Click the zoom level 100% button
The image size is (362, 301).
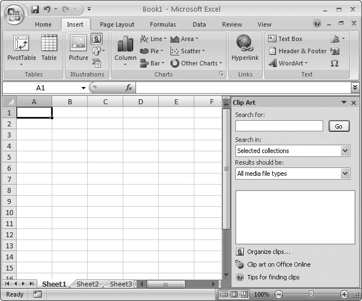262,294
